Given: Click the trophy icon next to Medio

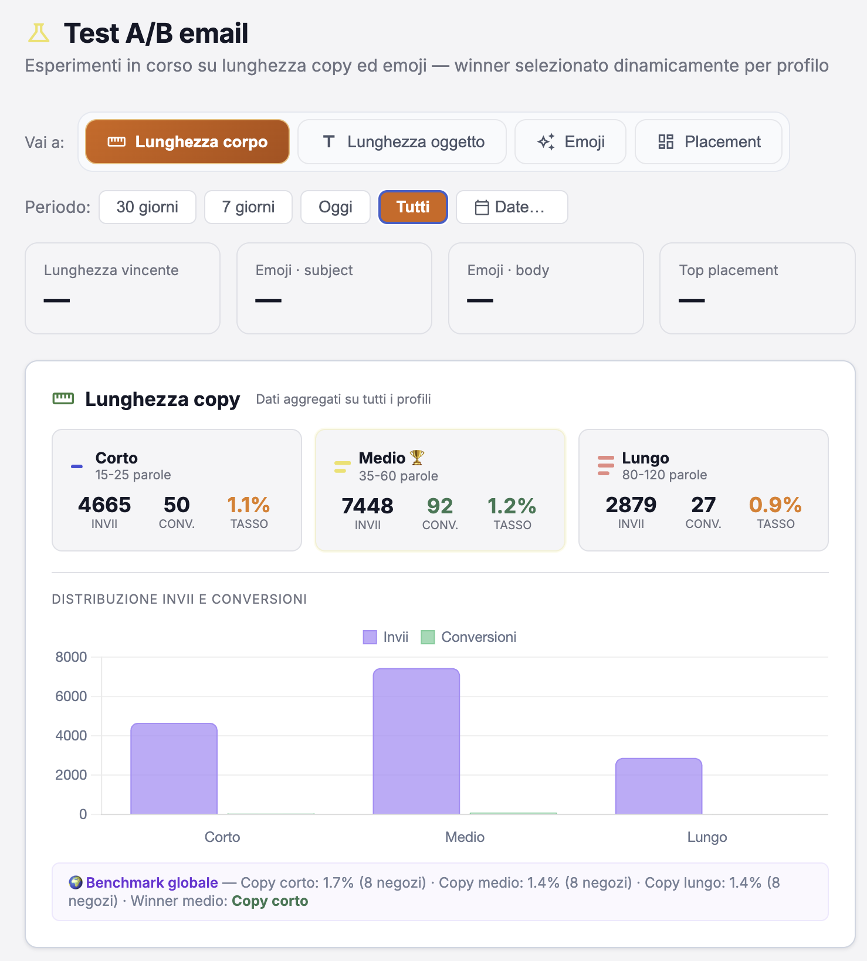Looking at the screenshot, I should click(417, 457).
